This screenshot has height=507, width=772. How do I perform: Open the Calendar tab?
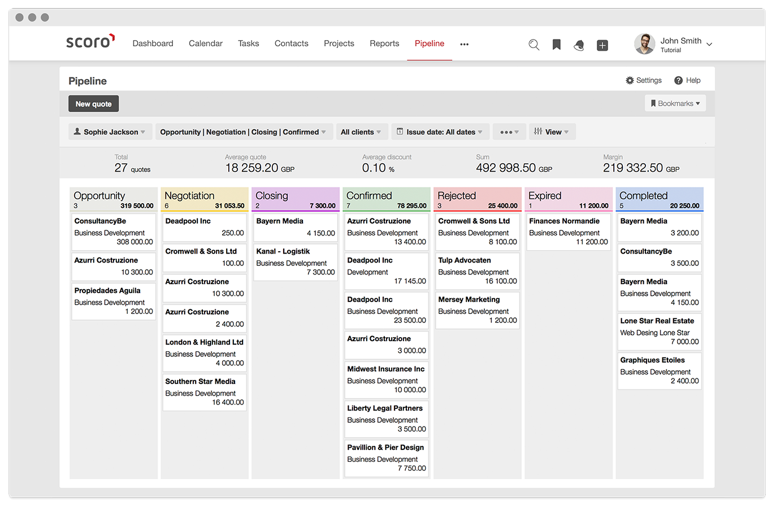(206, 43)
